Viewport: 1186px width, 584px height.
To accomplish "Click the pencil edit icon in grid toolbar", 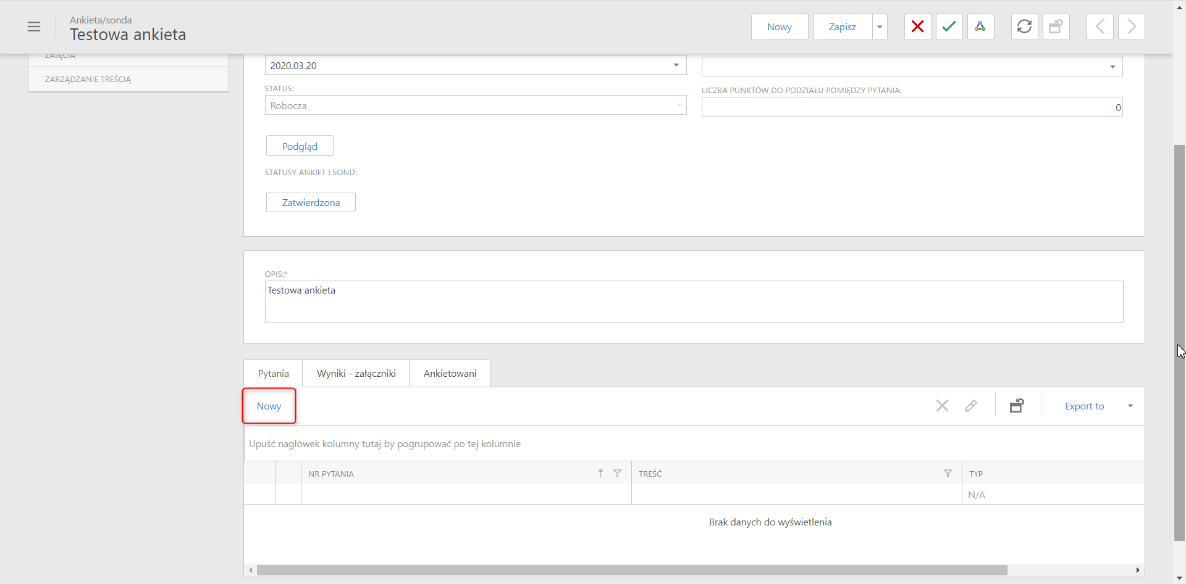I will click(971, 406).
